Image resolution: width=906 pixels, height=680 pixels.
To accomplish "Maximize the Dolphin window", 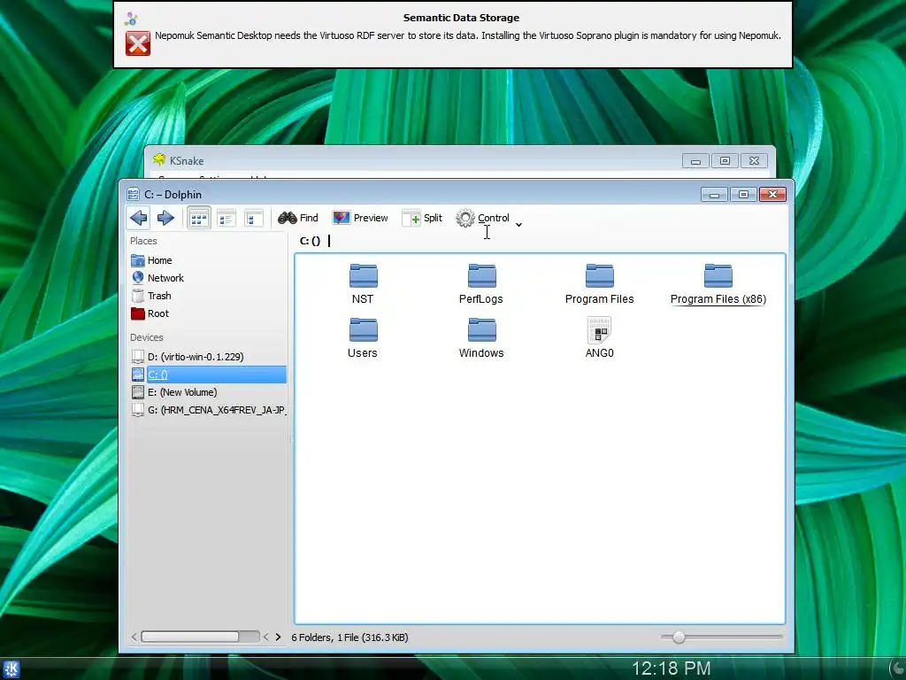I will [743, 194].
